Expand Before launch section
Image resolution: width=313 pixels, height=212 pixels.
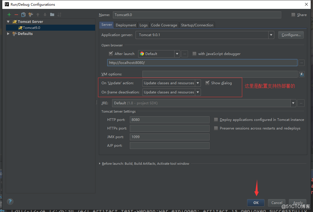(100, 163)
